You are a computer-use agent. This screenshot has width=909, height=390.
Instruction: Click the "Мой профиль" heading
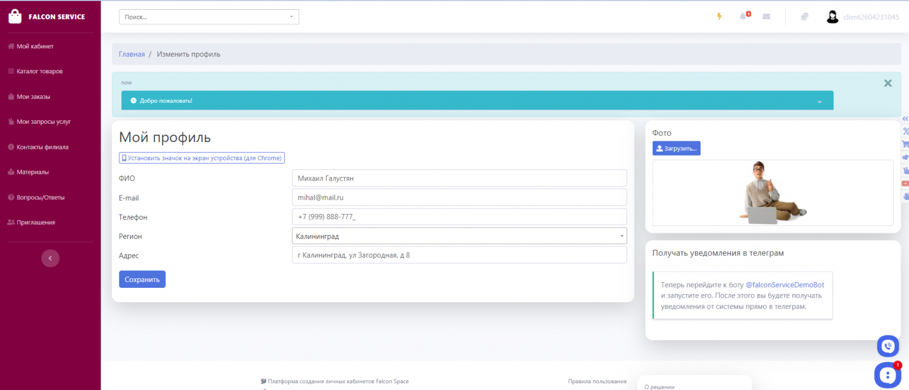(165, 137)
